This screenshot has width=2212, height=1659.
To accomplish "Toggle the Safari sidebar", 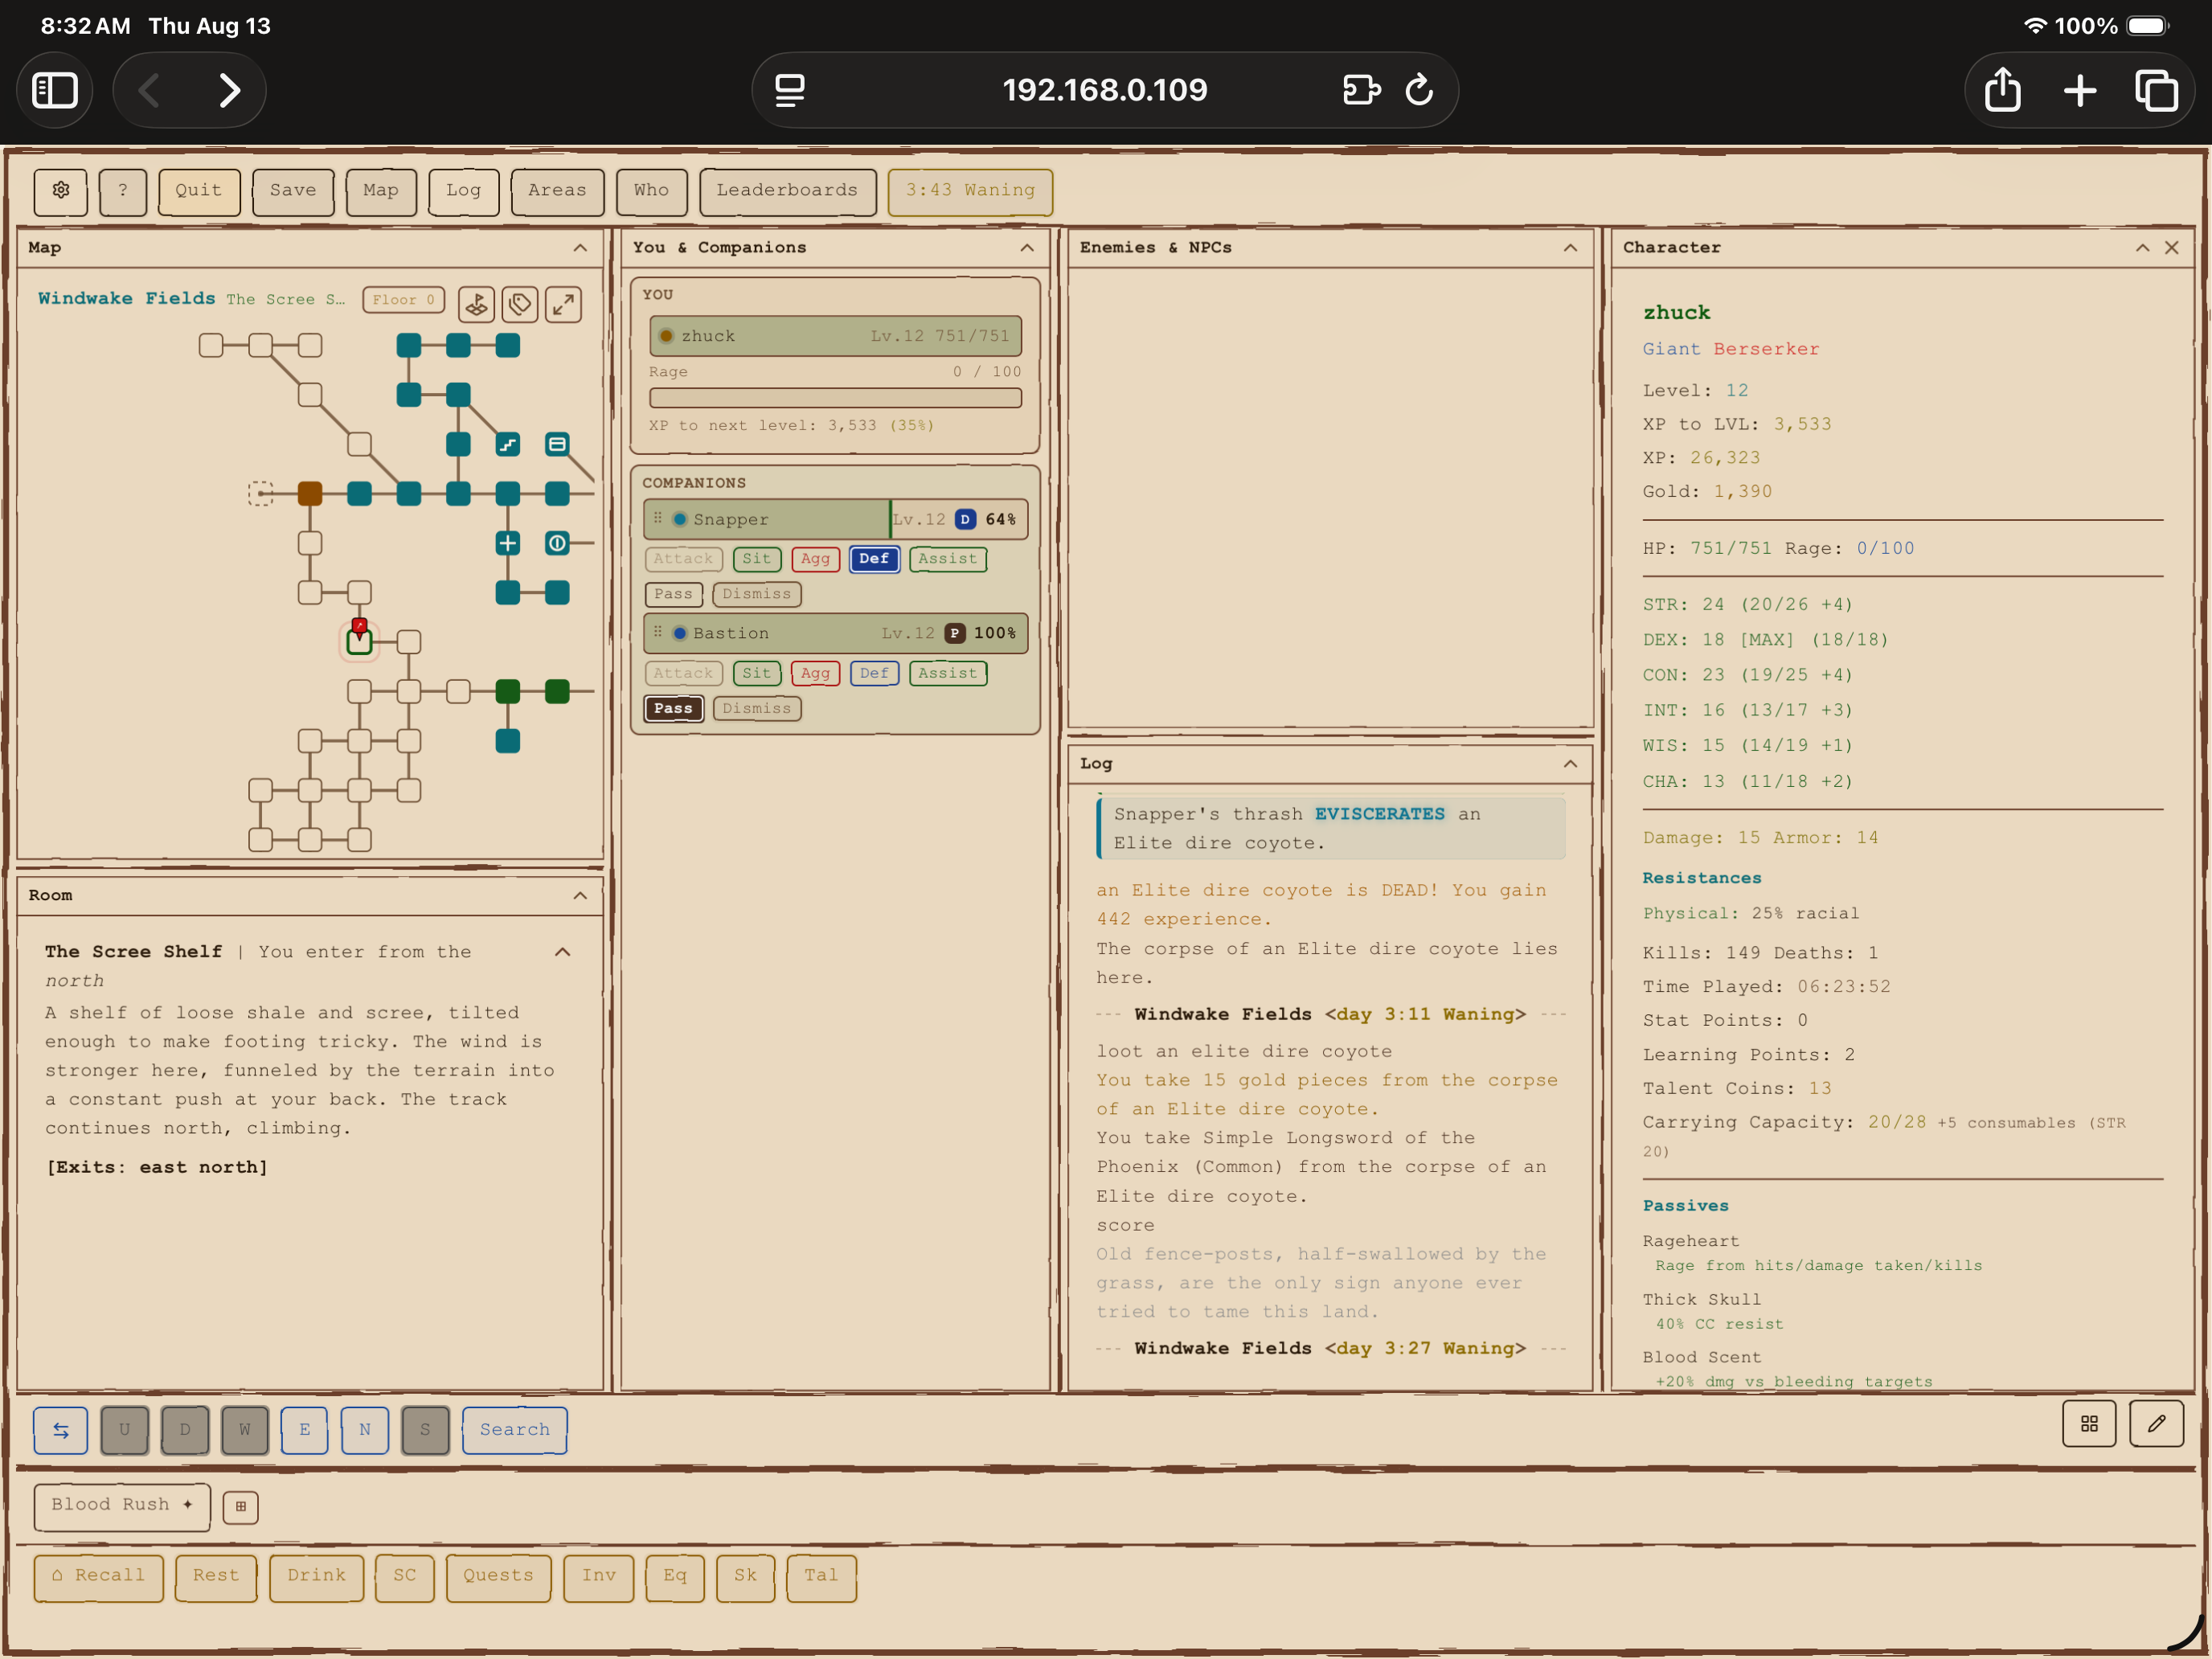I will coord(55,90).
